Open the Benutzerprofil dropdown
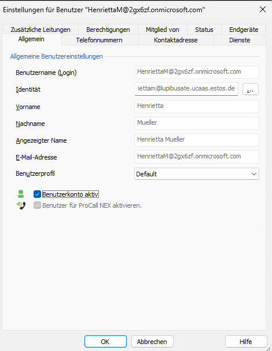 point(197,174)
